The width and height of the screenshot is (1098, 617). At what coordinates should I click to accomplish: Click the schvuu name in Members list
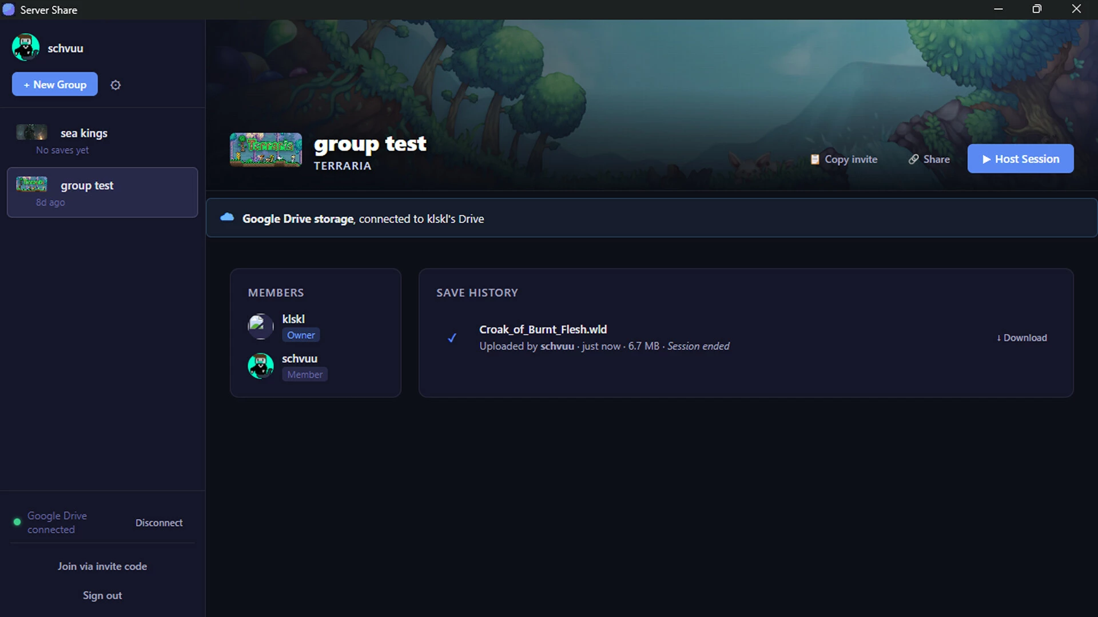300,358
